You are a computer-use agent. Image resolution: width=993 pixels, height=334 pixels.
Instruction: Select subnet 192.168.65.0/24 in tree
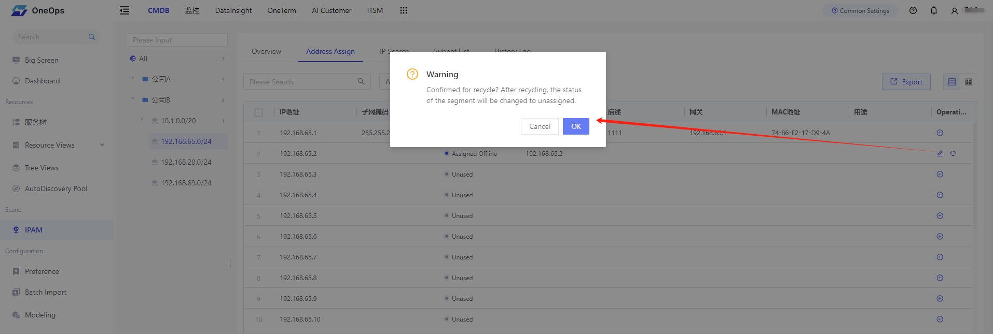coord(188,141)
